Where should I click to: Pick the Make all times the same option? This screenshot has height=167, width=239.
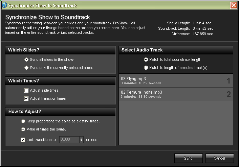click(23, 129)
